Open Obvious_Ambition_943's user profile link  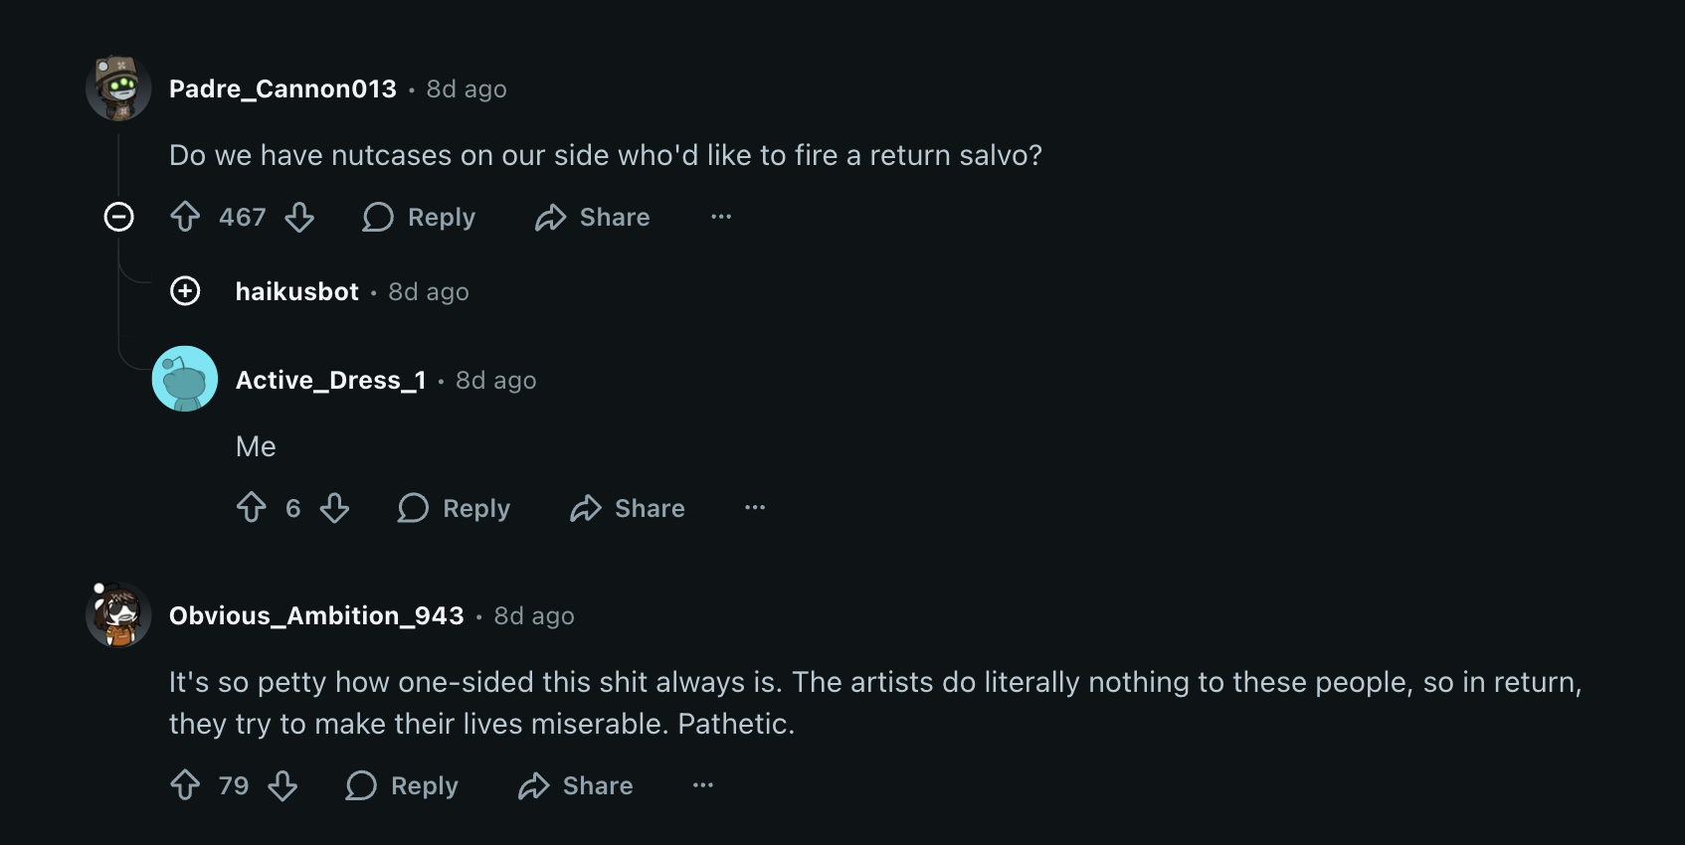point(316,615)
